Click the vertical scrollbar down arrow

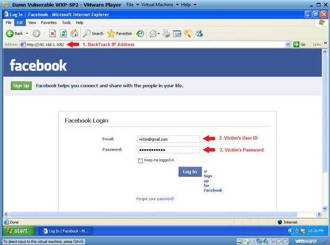[x=325, y=208]
